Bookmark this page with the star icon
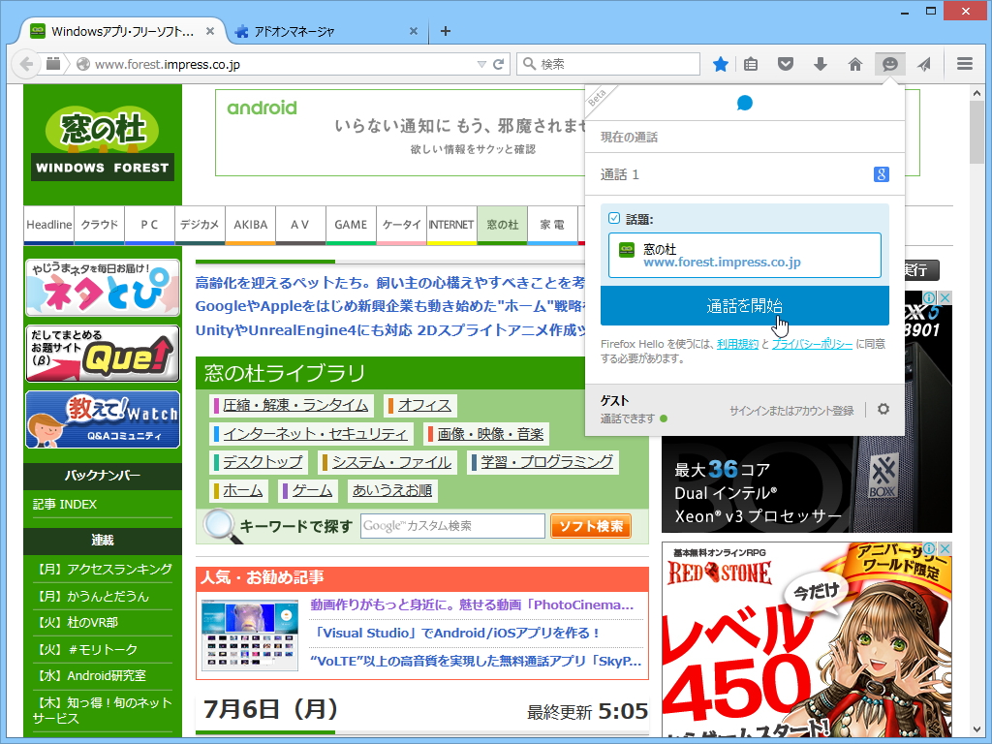Image resolution: width=992 pixels, height=744 pixels. click(x=720, y=64)
